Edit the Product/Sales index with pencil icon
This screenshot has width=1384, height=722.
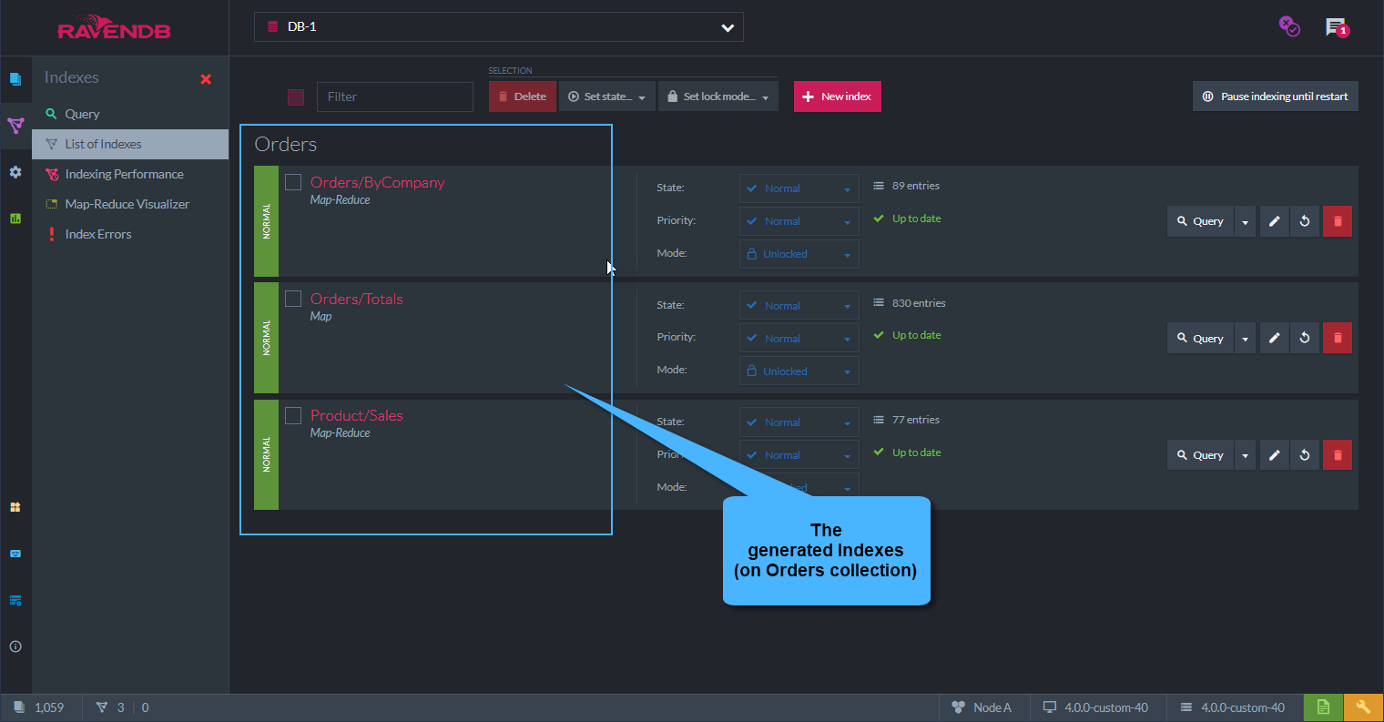(x=1275, y=454)
